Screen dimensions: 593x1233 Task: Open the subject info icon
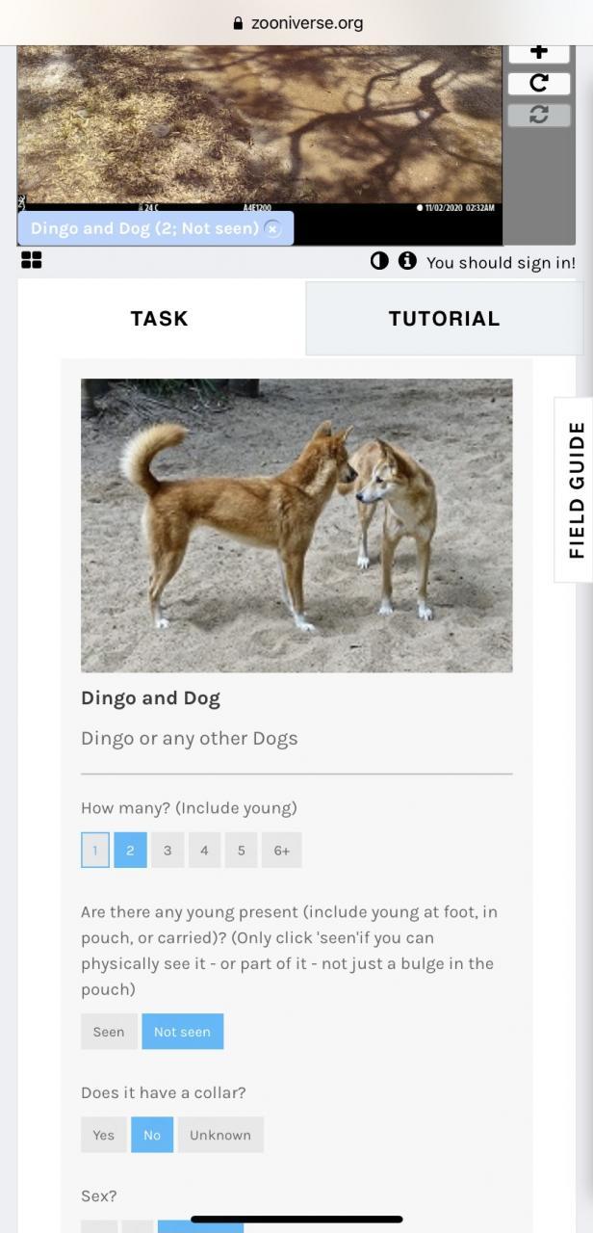(407, 261)
